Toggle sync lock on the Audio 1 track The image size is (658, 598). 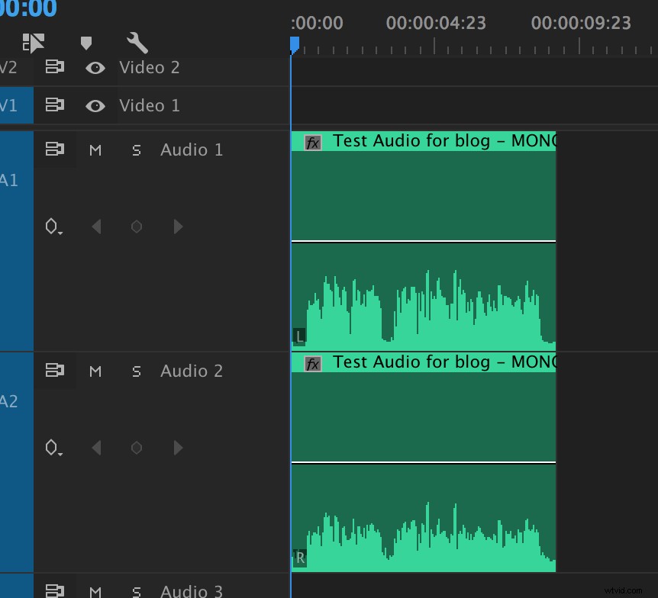tap(53, 149)
